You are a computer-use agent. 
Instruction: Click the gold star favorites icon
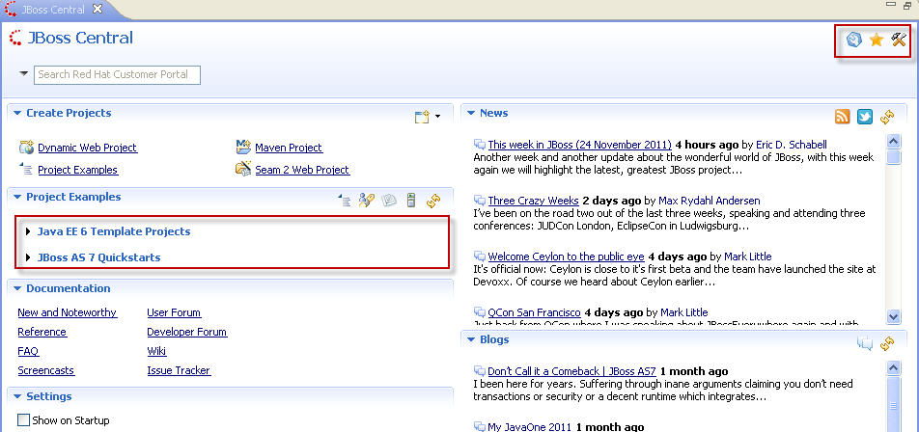coord(877,40)
